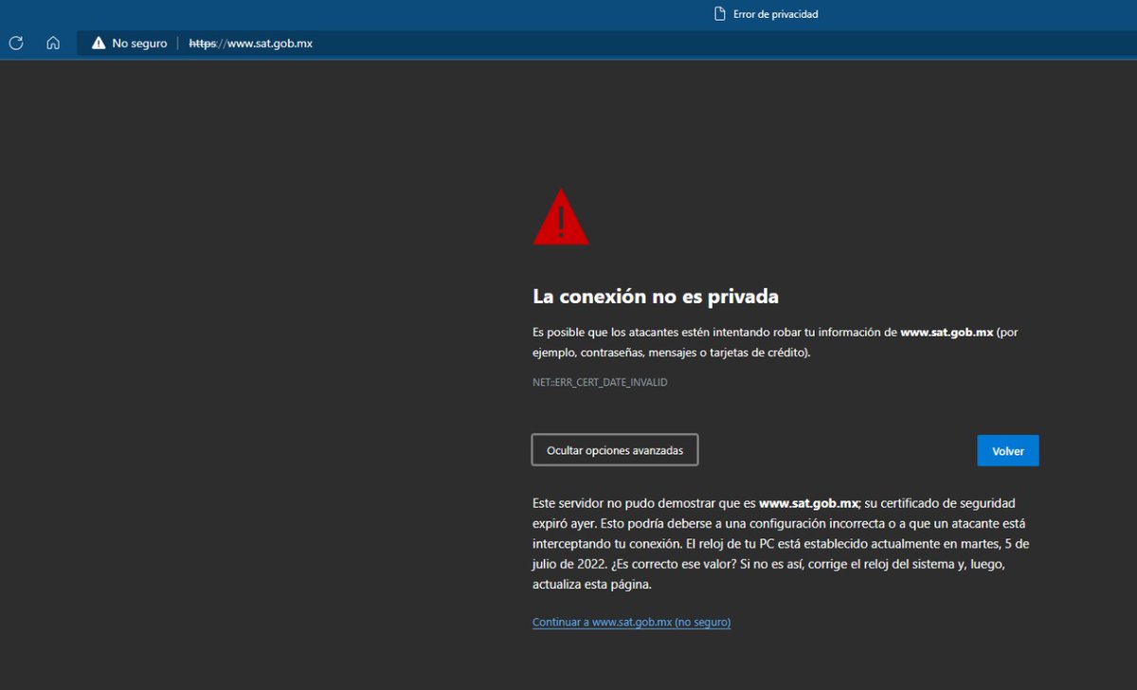Image resolution: width=1137 pixels, height=690 pixels.
Task: Click the 'La conexión no es privada' heading
Action: click(655, 296)
